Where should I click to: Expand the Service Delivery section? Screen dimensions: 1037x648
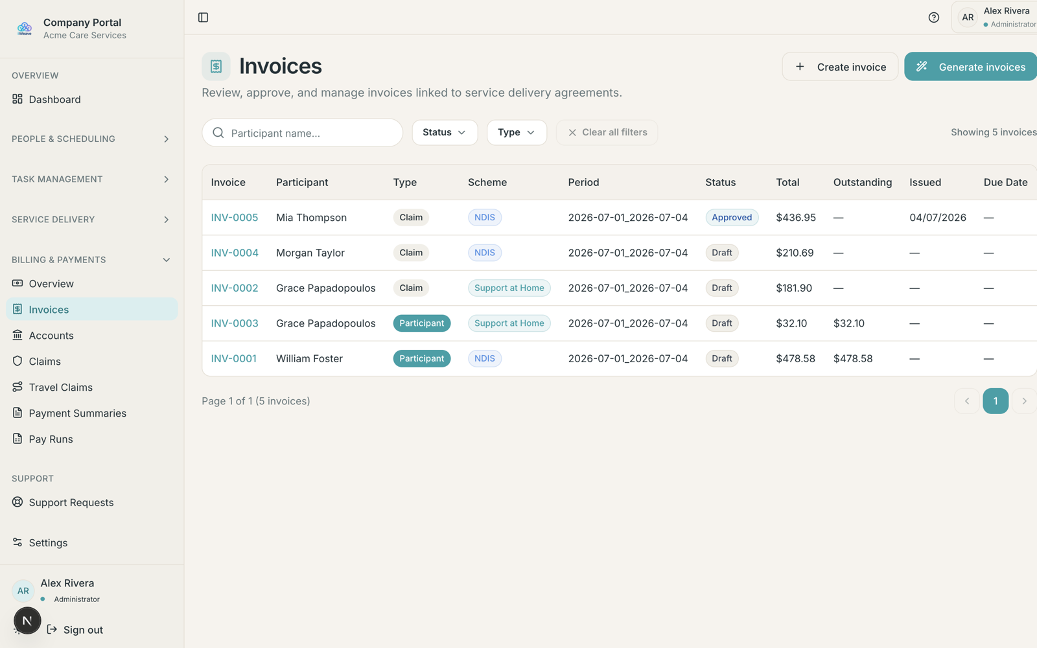coord(91,219)
